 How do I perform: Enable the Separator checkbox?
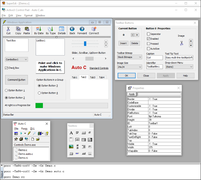coord(148,34)
